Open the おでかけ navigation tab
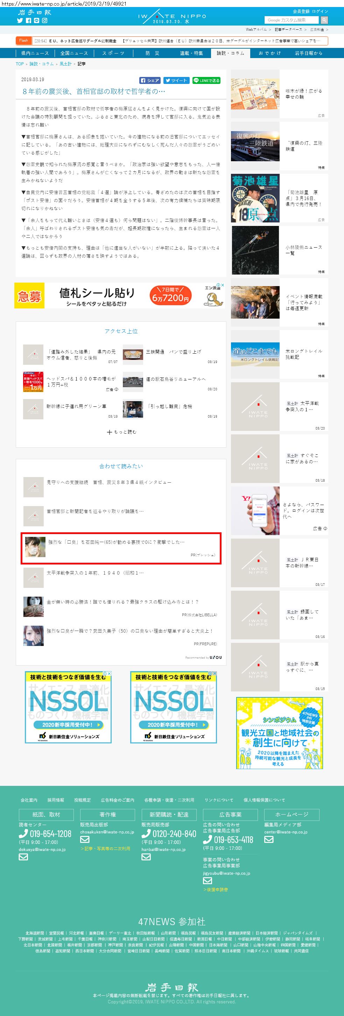 pyautogui.click(x=269, y=53)
